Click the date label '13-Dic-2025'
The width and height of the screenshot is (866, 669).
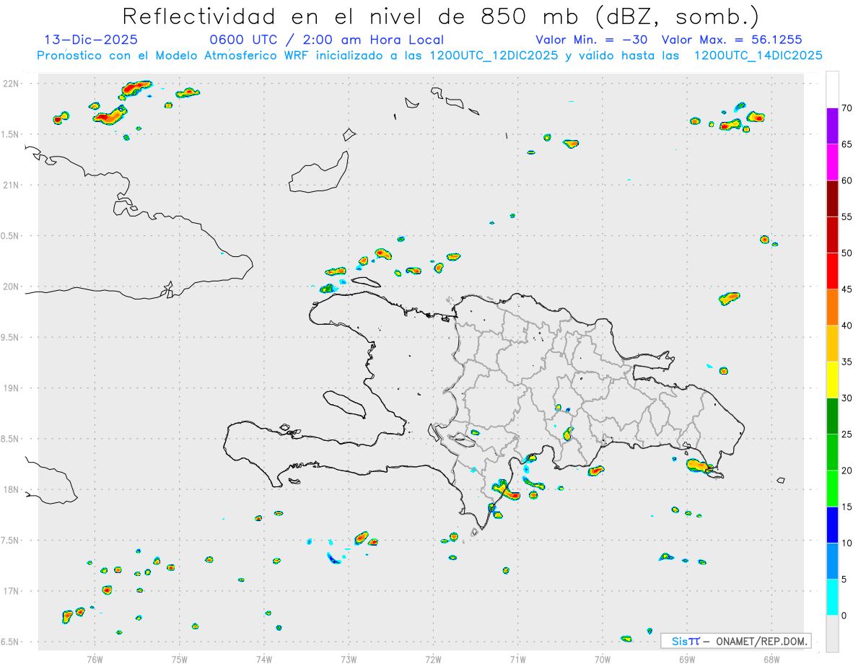(x=91, y=40)
